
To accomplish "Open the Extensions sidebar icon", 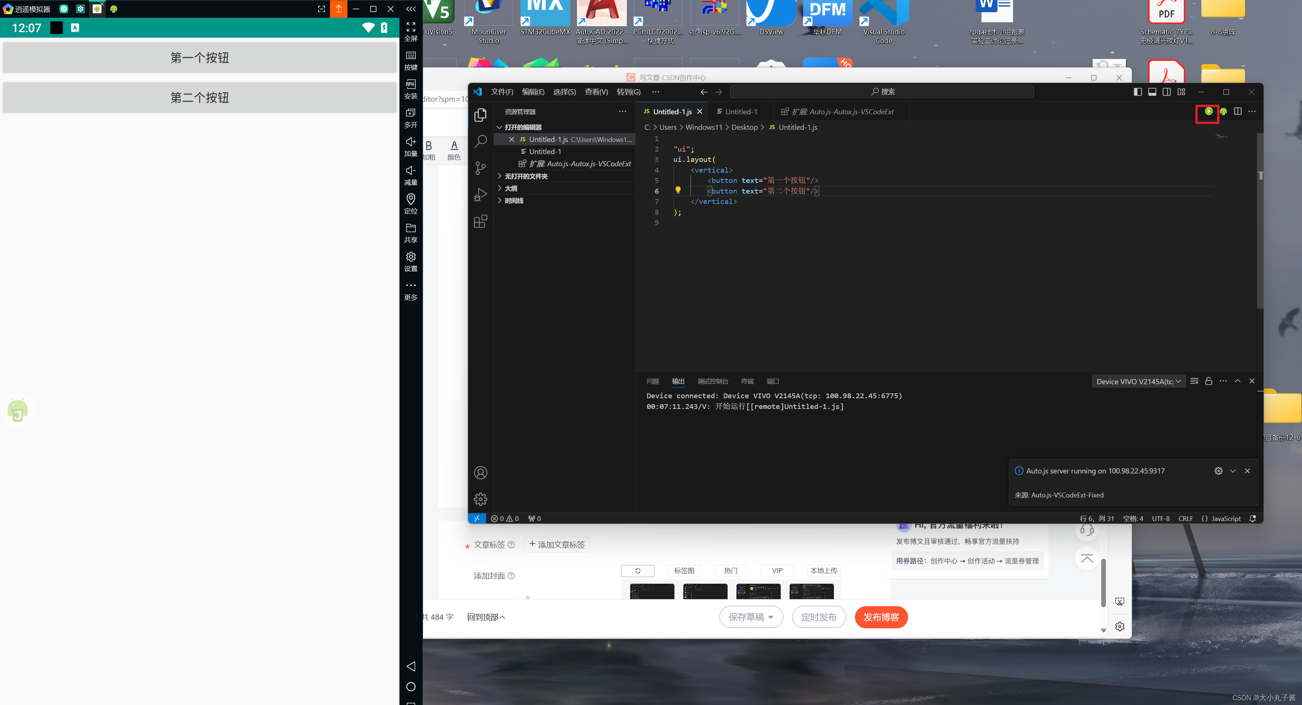I will pyautogui.click(x=480, y=221).
